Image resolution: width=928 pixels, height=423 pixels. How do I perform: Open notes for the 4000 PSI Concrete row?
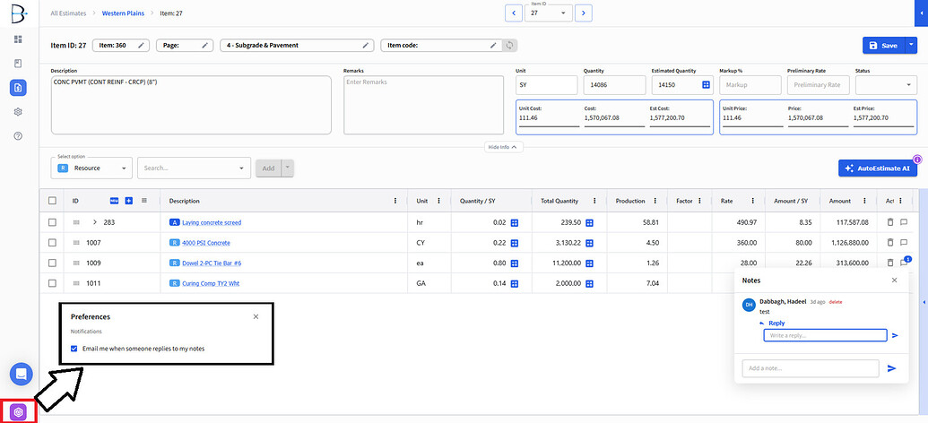pyautogui.click(x=904, y=243)
